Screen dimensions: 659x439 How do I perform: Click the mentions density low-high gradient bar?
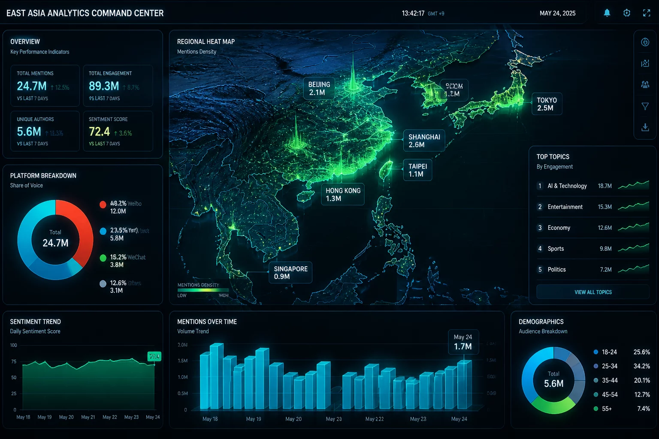[203, 290]
